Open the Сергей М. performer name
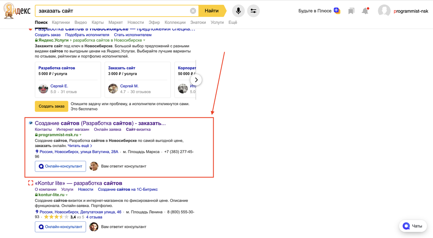This screenshot has width=433, height=238. tap(129, 86)
